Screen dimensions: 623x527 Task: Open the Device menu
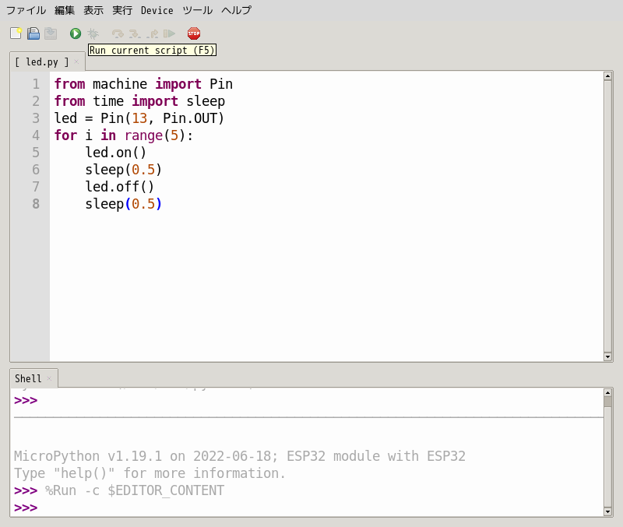(157, 10)
